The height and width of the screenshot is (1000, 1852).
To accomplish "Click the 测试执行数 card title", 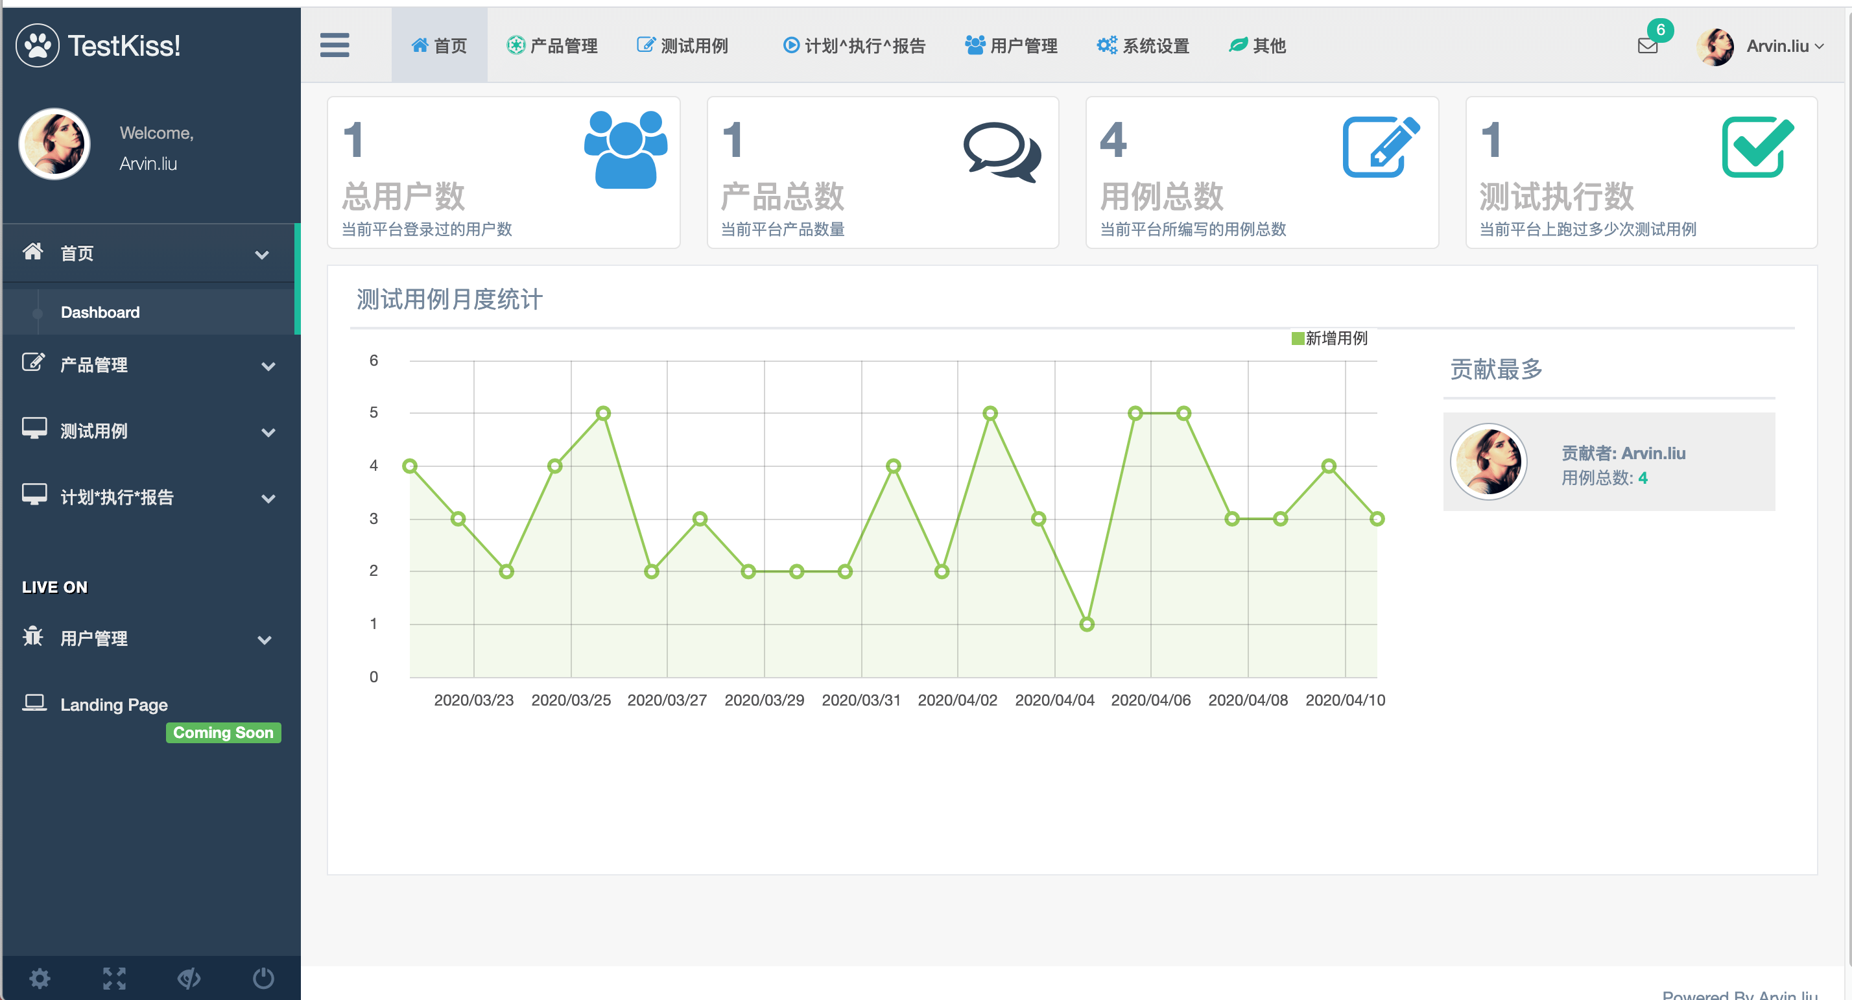I will pos(1556,196).
